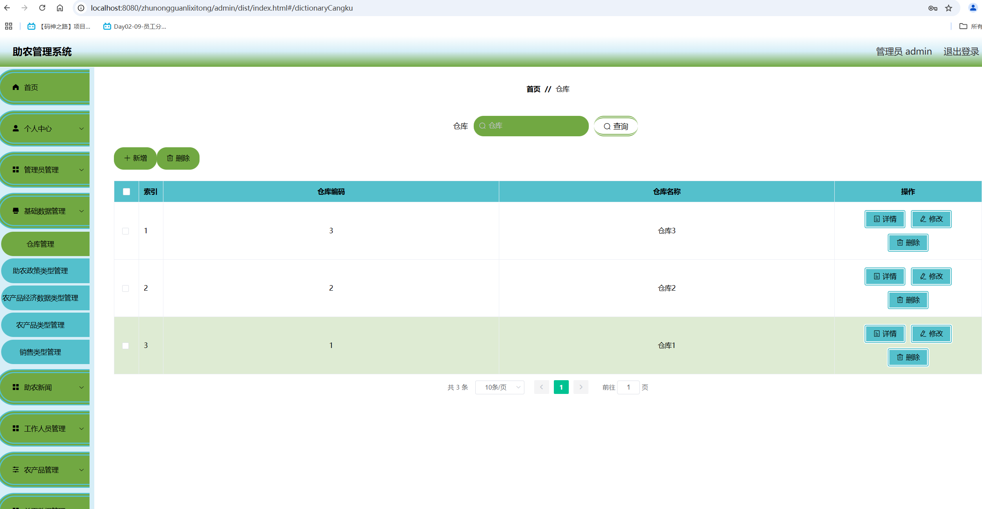Click the next page arrow
This screenshot has height=509, width=982.
tap(581, 387)
